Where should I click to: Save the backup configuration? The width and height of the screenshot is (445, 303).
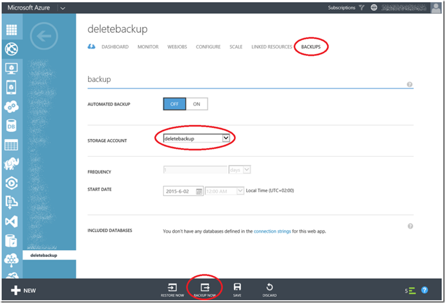coord(237,290)
